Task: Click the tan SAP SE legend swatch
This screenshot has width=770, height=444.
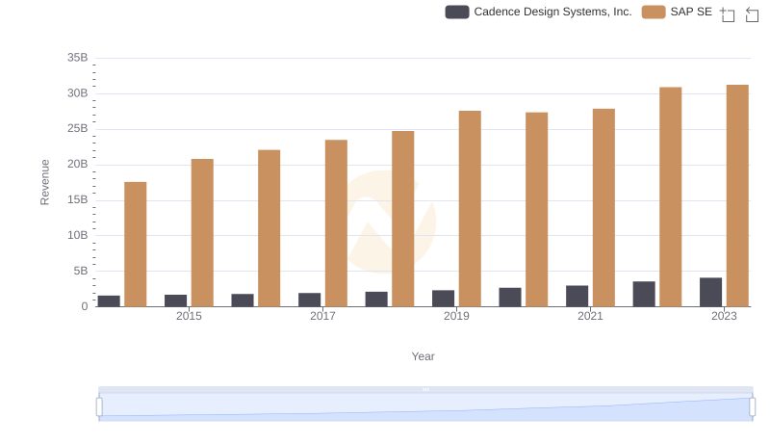Action: tap(654, 12)
